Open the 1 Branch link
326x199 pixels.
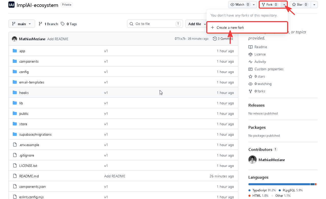(x=48, y=24)
